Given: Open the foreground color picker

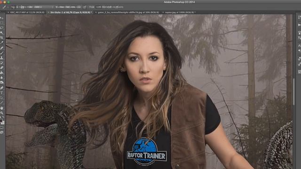Looking at the screenshot, I should (1, 121).
